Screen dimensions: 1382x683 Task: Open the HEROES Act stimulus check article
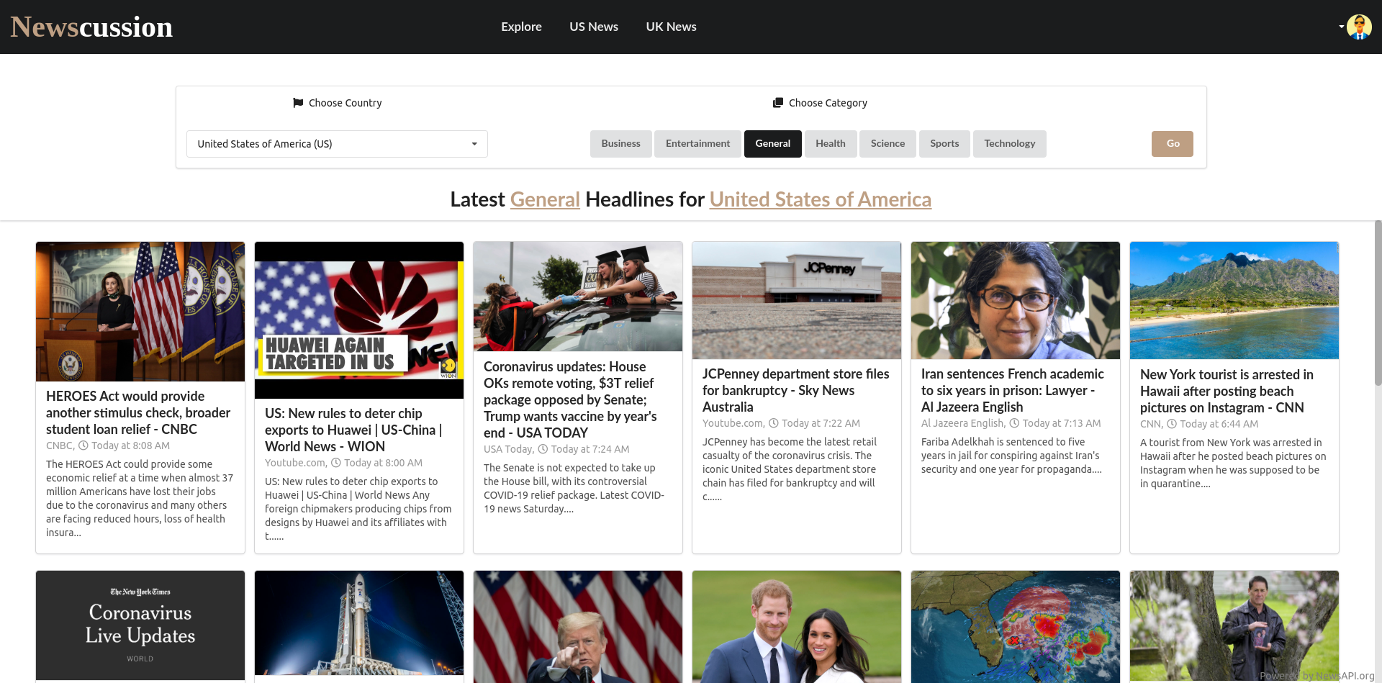tap(138, 413)
